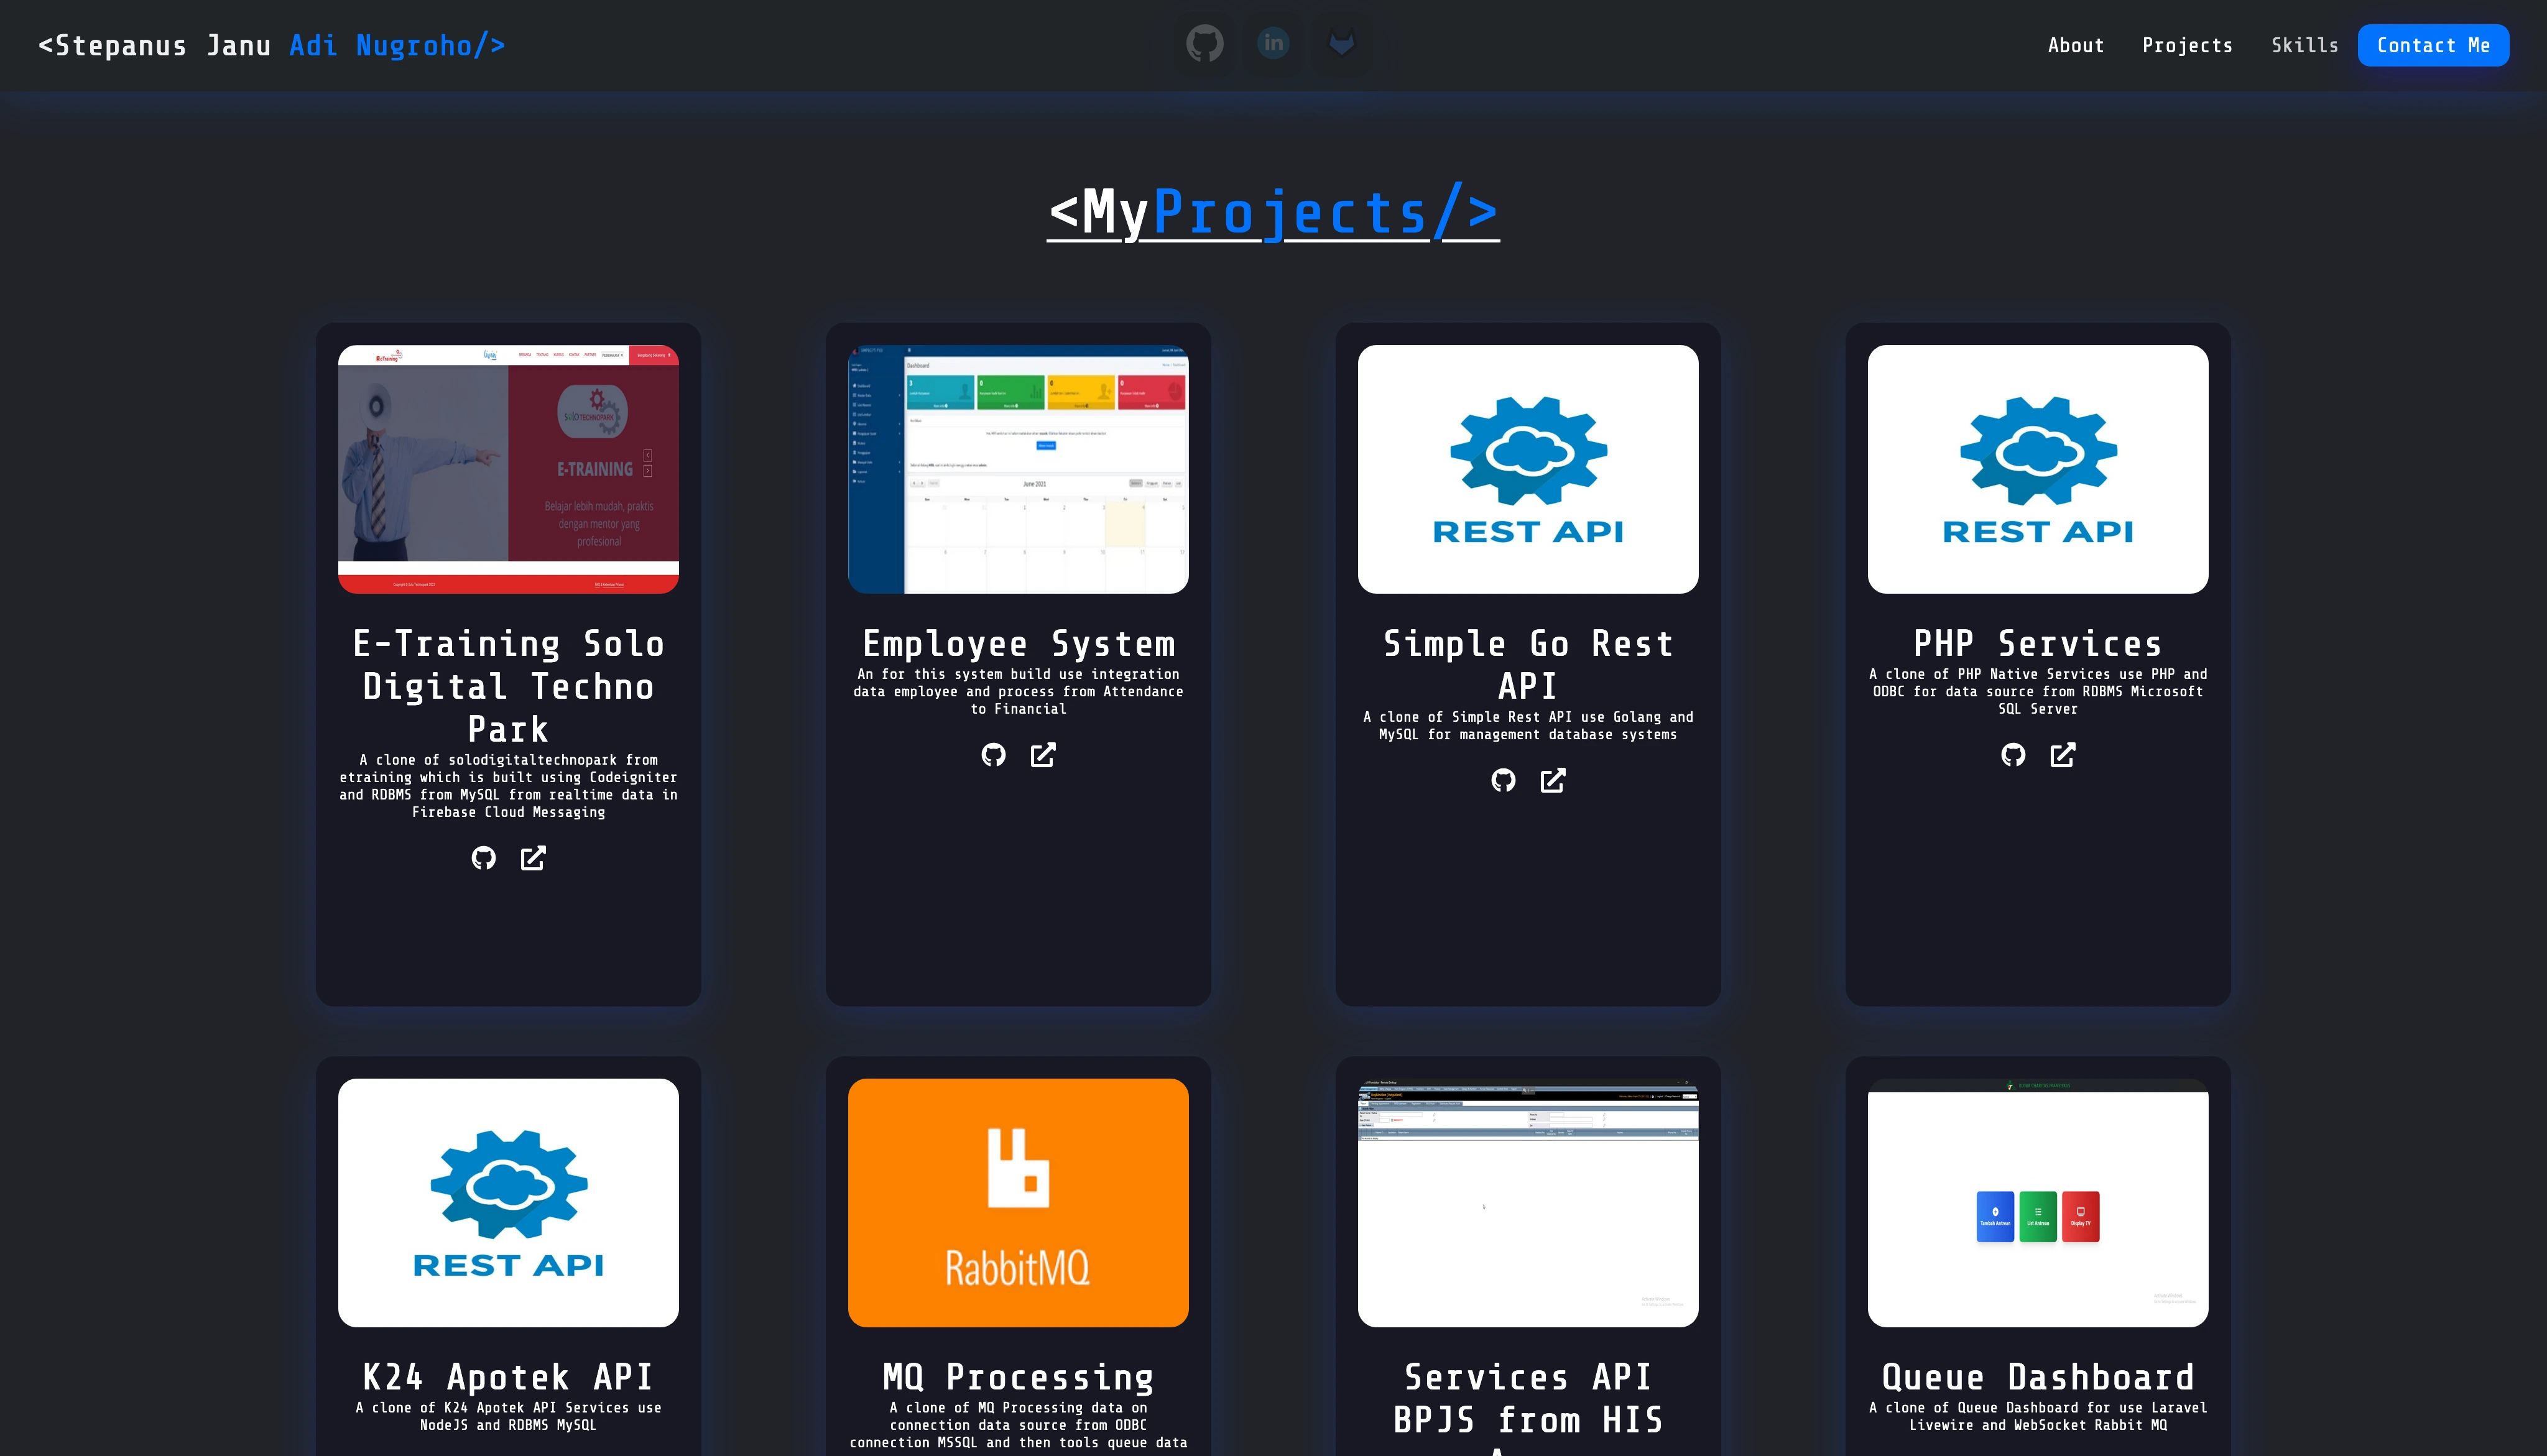Open GitHub repo for E-Training Solo Digital Techno Park

483,858
